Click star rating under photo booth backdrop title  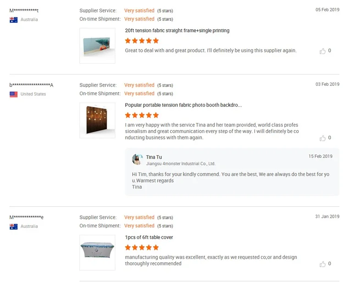pos(142,115)
